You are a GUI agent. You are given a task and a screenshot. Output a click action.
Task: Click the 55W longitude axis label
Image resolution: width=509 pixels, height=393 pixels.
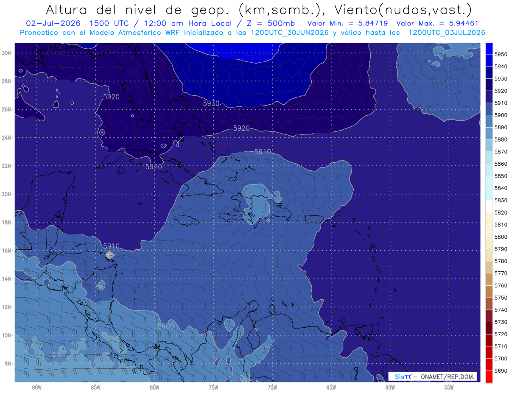pos(449,387)
